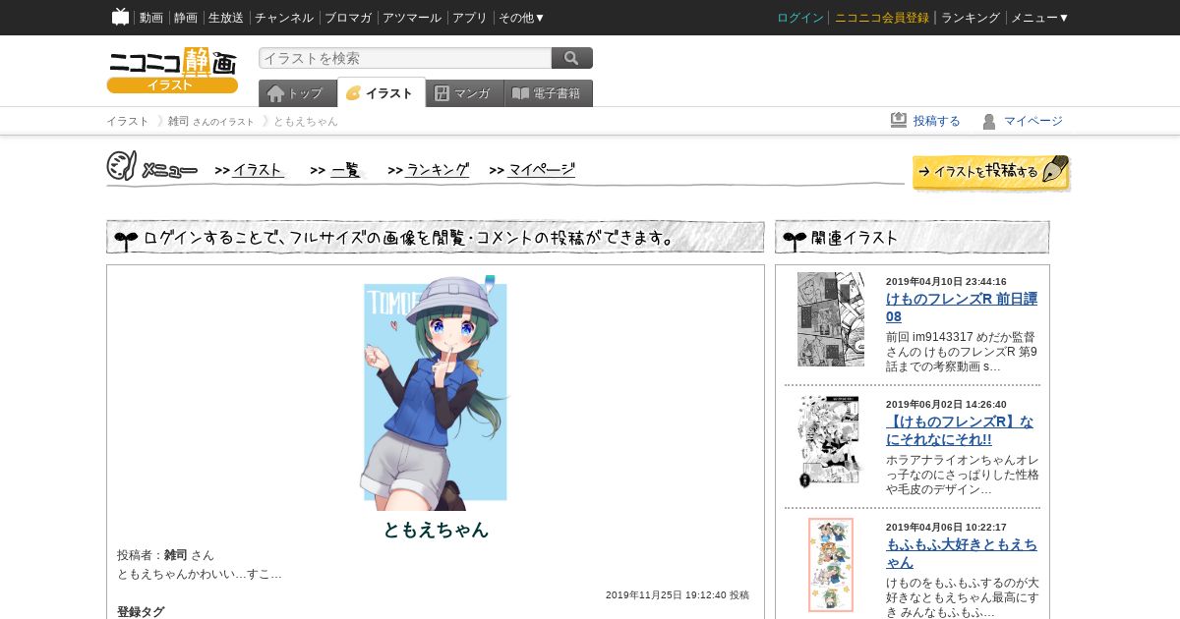Screen dimensions: 1180x619
Task: Click the magnifier search button
Action: pyautogui.click(x=572, y=58)
